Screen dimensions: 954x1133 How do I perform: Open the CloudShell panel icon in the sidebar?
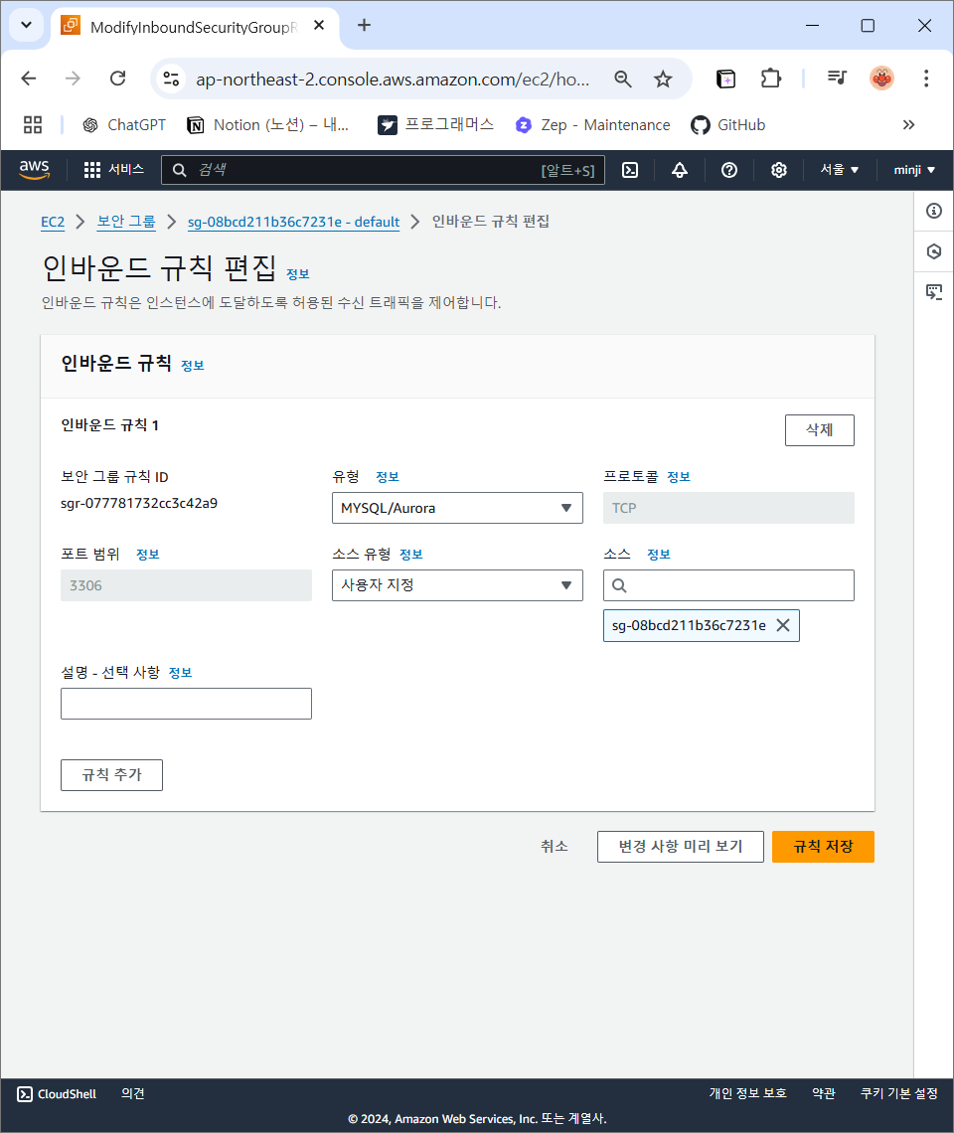933,291
